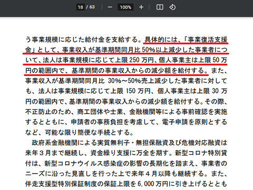Click the zoom out minus icon
This screenshot has height=190, width=253.
click(x=110, y=7)
